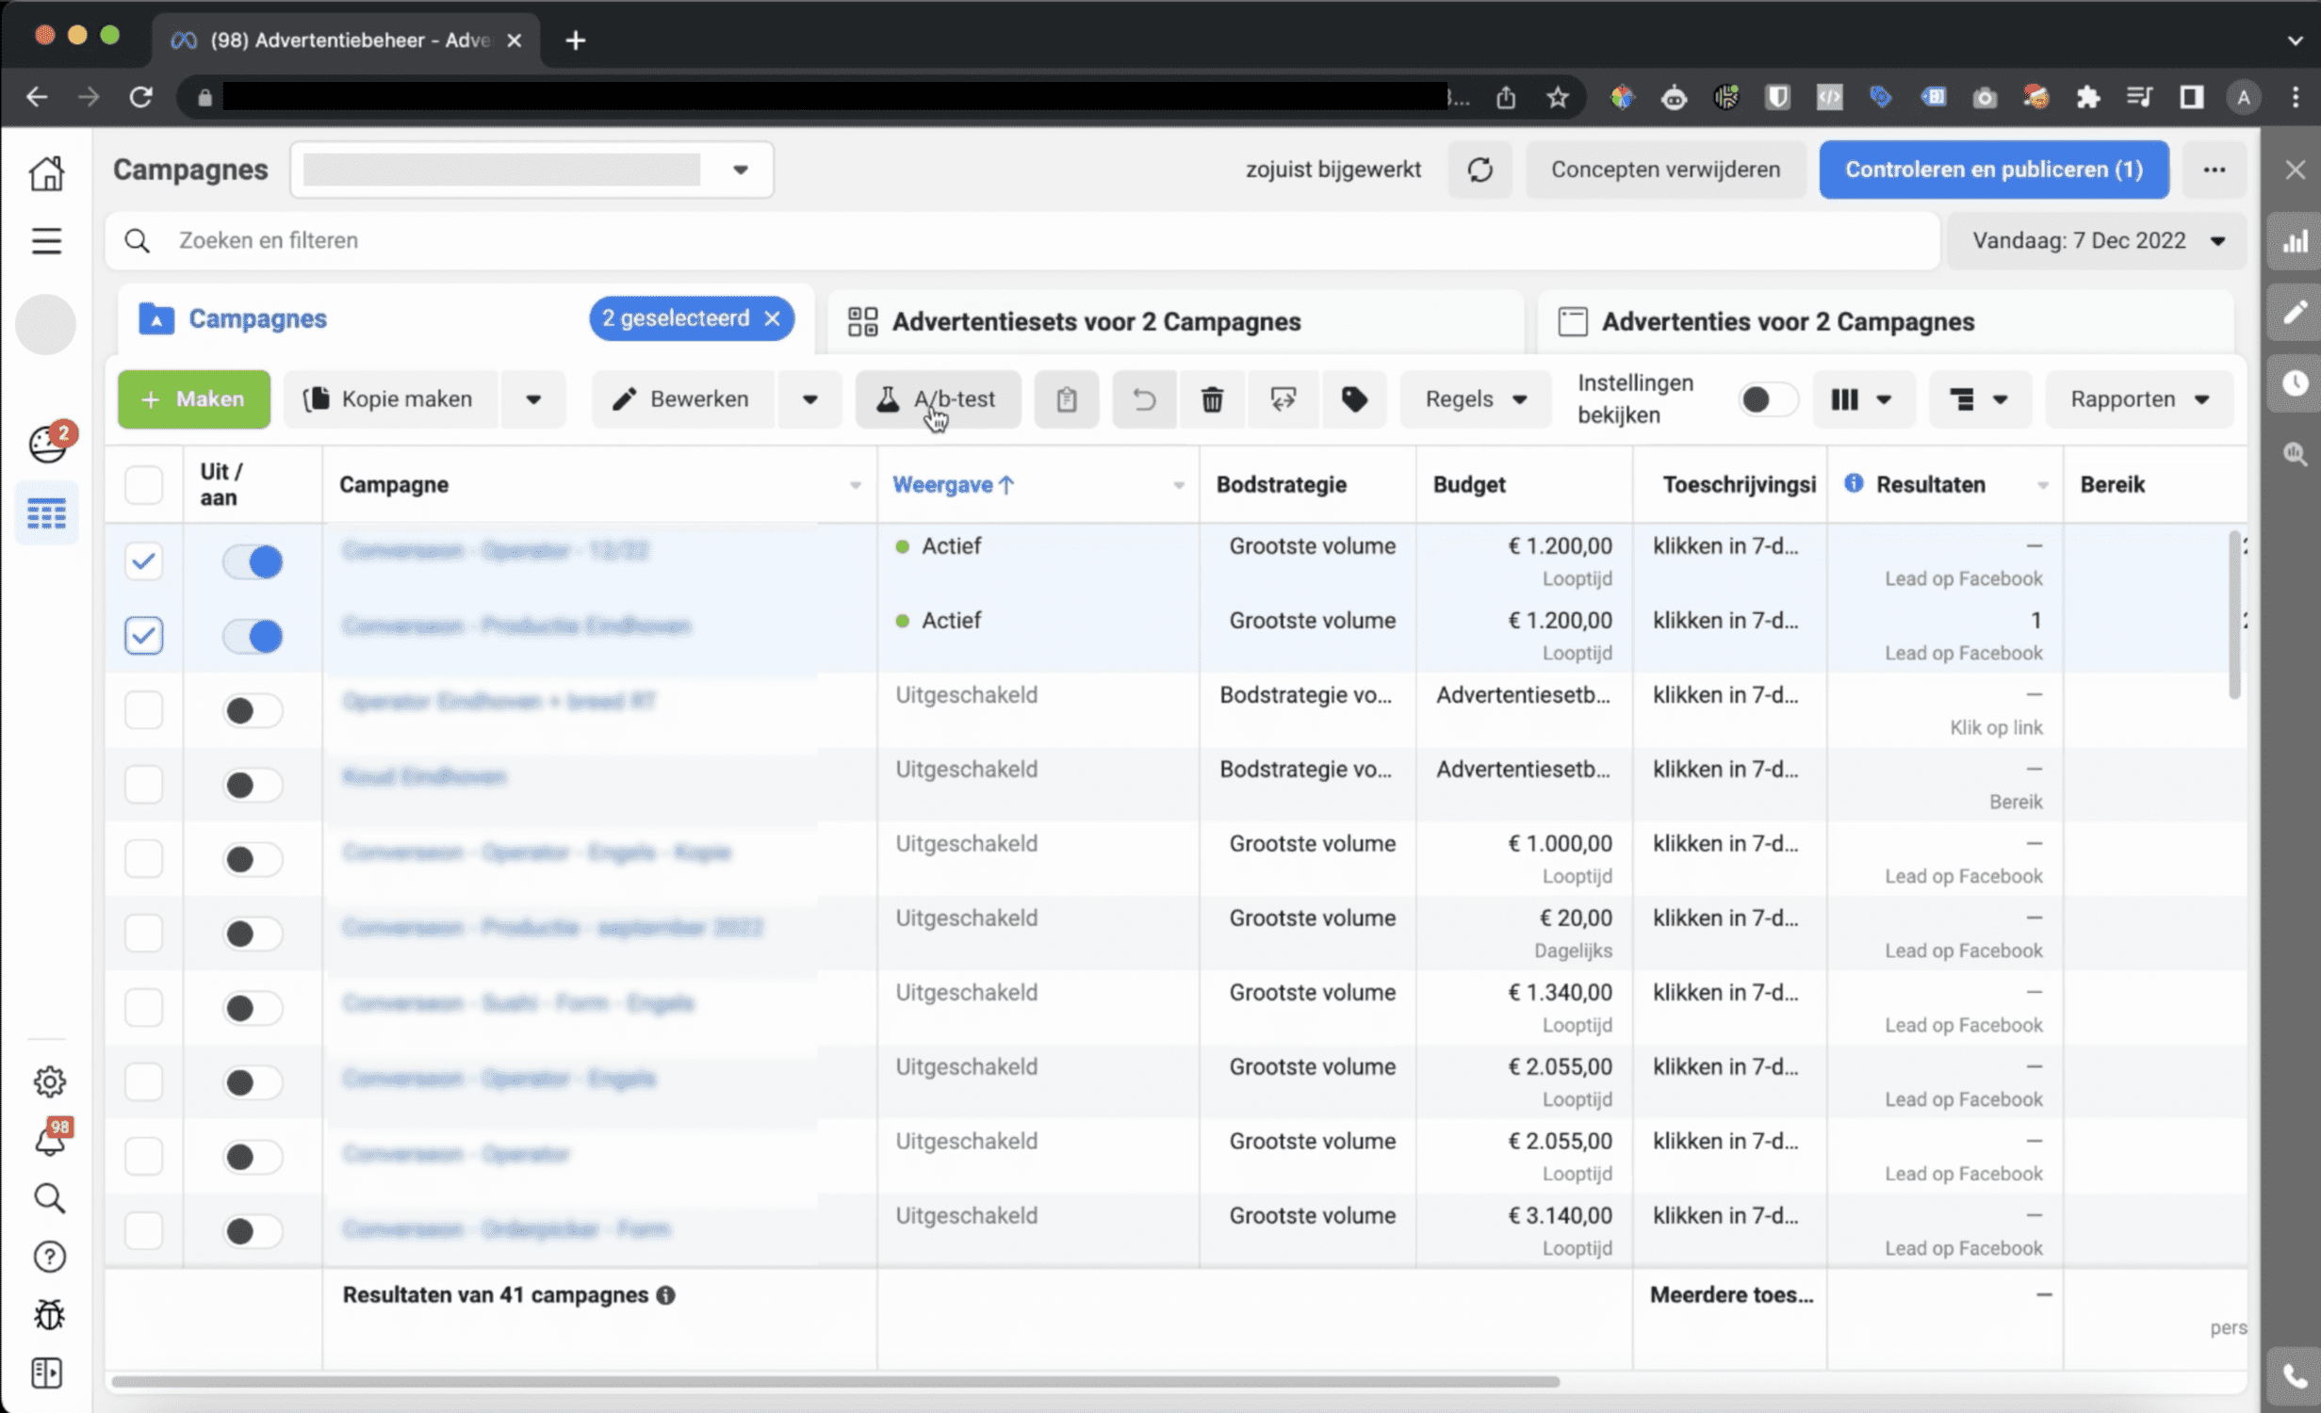Click the export/share arrows icon in toolbar
Screen dimensions: 2321x1413
(1283, 399)
